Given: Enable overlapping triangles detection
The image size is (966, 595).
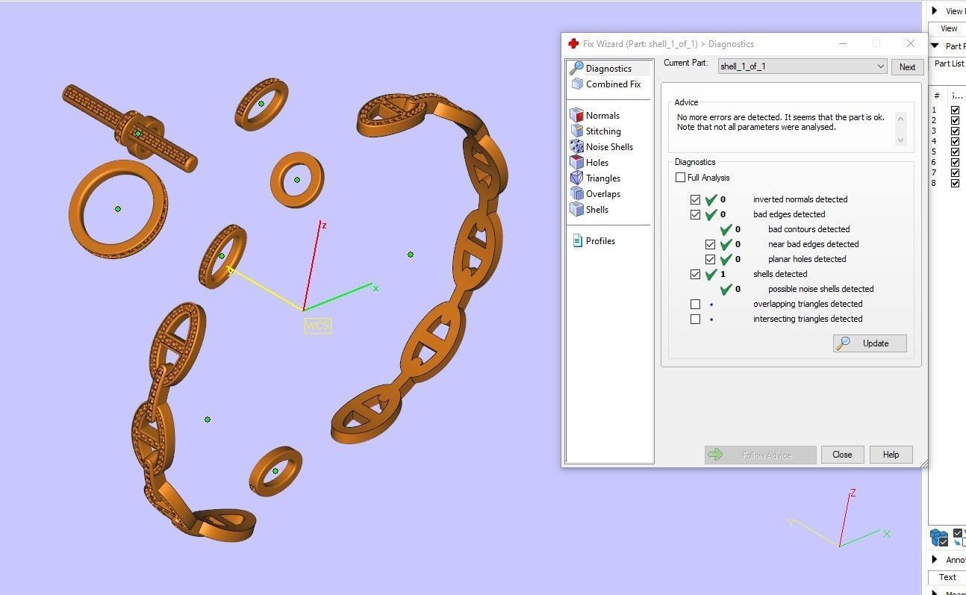Looking at the screenshot, I should click(x=696, y=304).
